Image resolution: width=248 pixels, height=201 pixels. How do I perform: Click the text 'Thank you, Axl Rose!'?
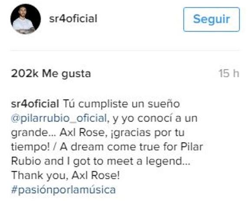click(x=66, y=175)
